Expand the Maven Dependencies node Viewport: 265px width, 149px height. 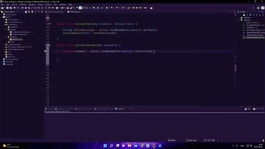click(4, 49)
